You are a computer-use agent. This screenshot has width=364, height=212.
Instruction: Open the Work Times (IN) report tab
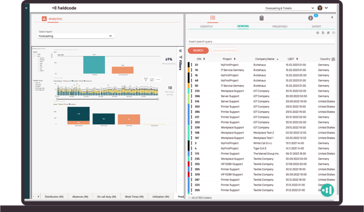point(134,197)
